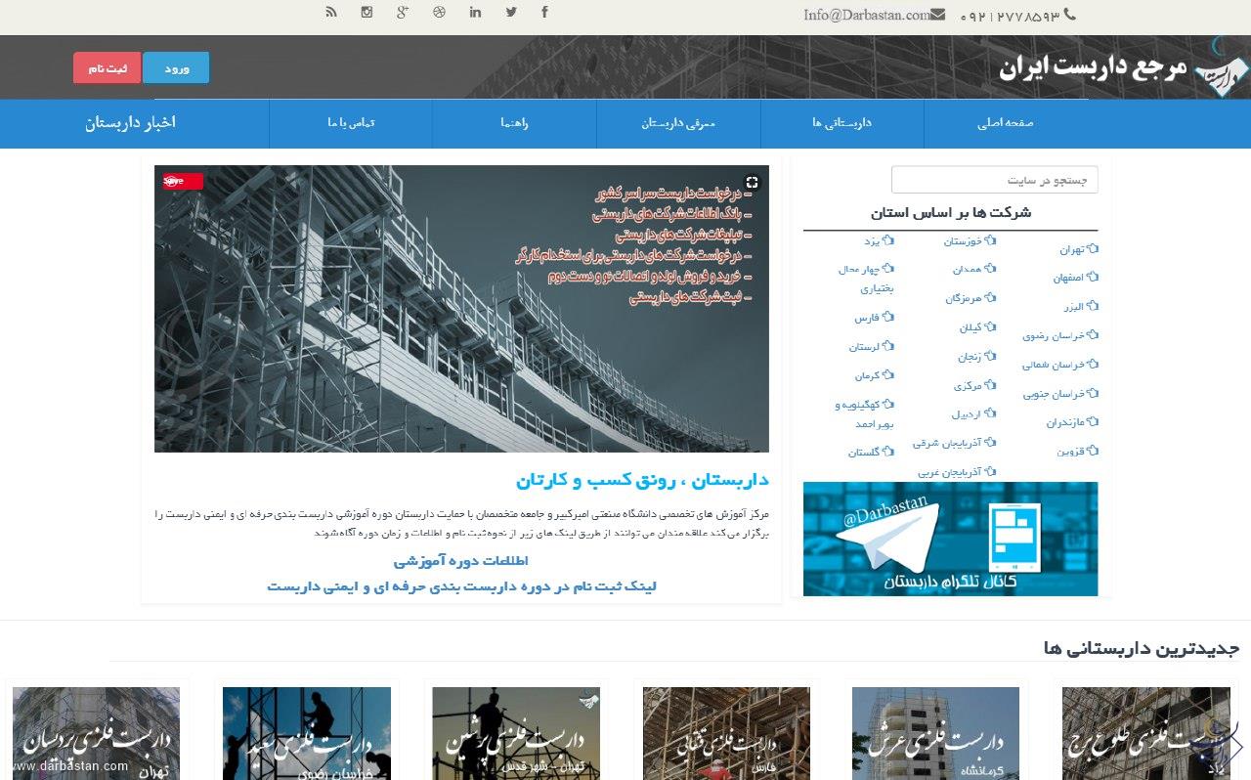Open the داربست فلزی سپهر card thumbnail
This screenshot has width=1251, height=780.
307,733
